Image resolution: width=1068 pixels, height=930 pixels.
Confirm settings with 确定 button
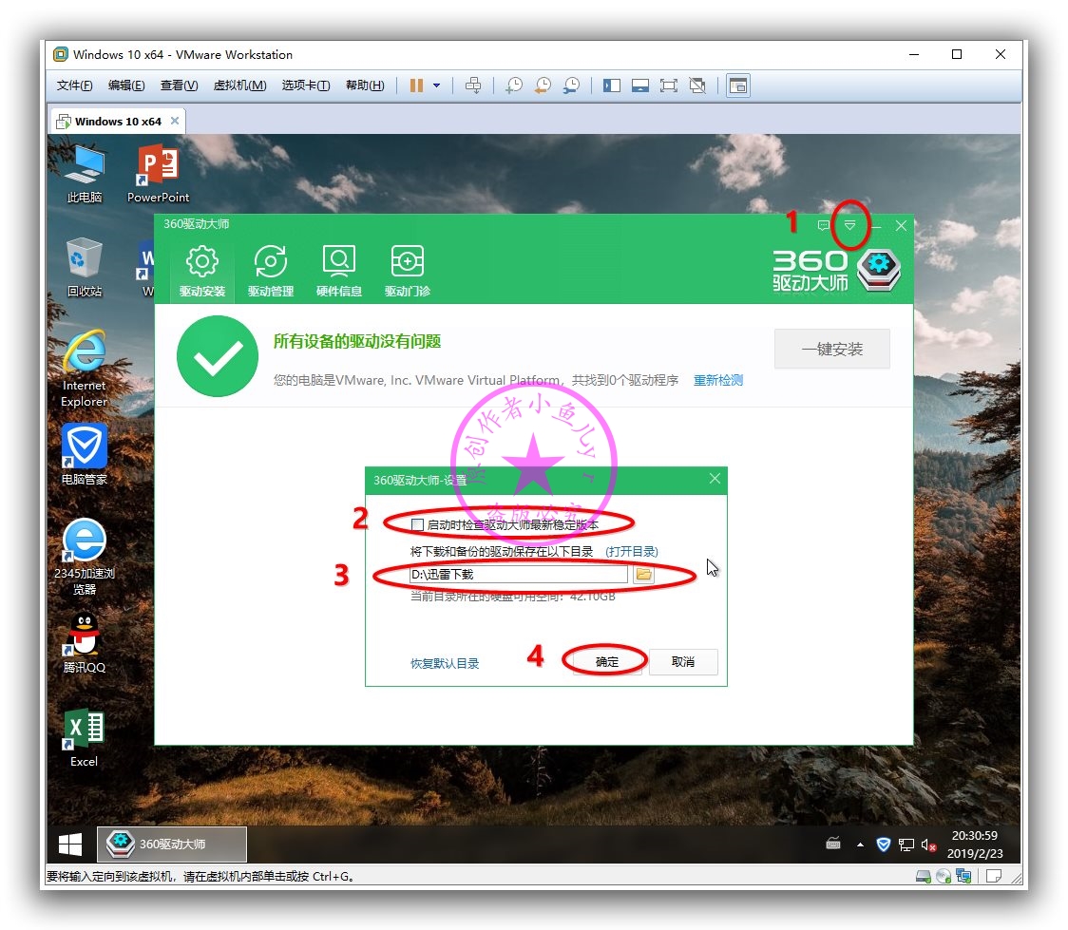[606, 662]
